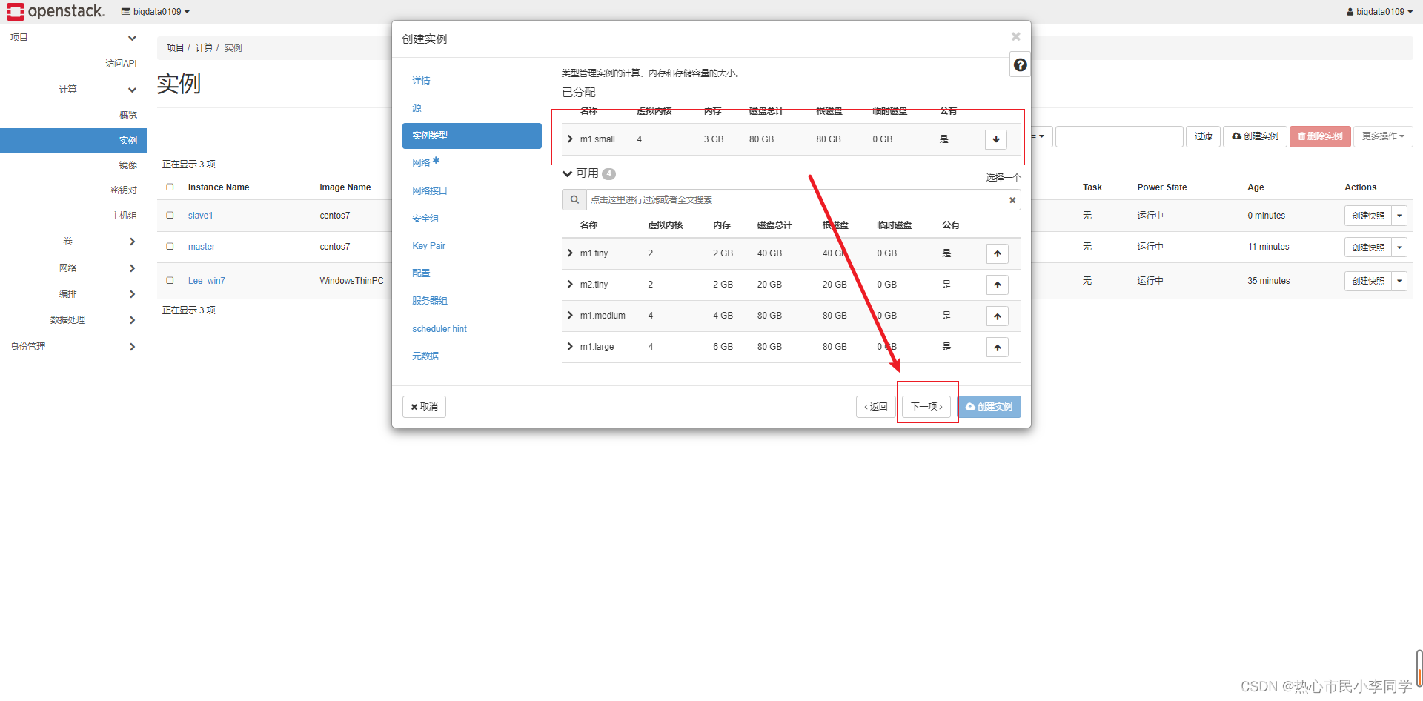Collapse the Available (可用) section
This screenshot has height=701, width=1423.
point(568,174)
